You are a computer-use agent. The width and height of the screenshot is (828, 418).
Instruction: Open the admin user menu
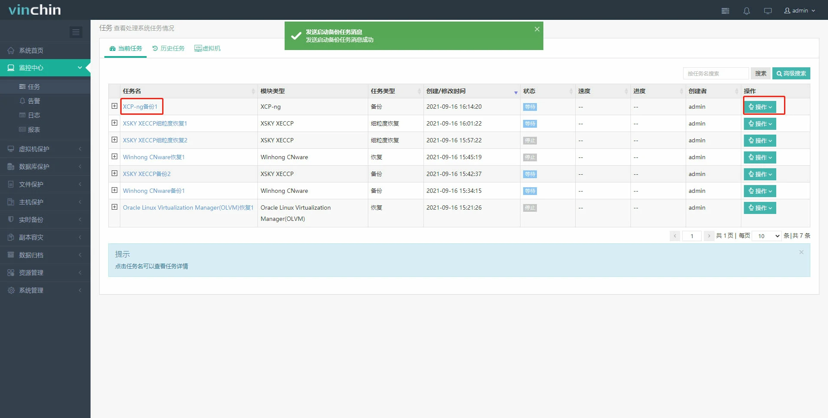800,11
